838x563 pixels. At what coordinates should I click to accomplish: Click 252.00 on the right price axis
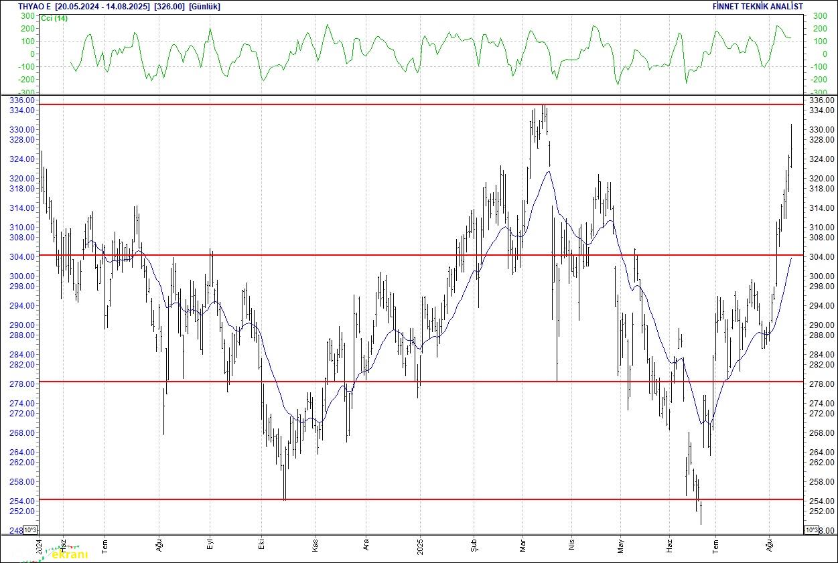click(x=822, y=511)
